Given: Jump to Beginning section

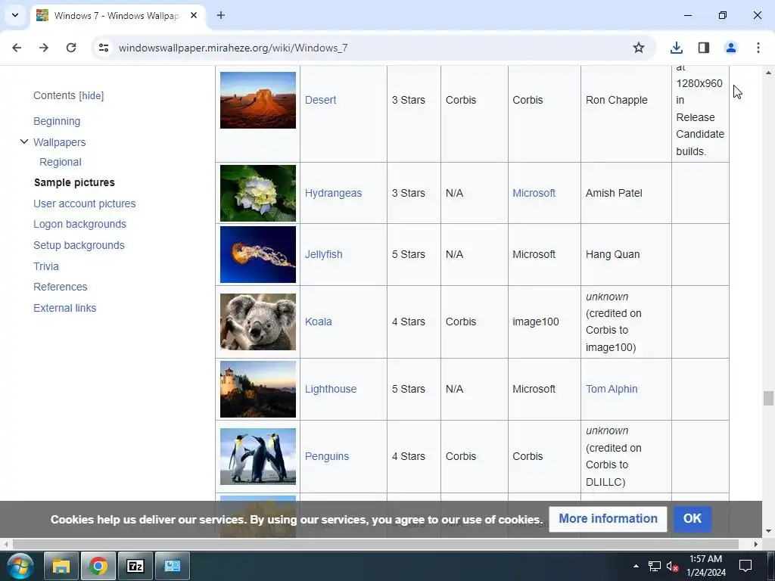Looking at the screenshot, I should click(57, 122).
